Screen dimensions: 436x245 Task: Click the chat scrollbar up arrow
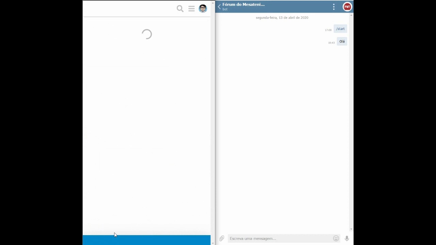pos(351,15)
